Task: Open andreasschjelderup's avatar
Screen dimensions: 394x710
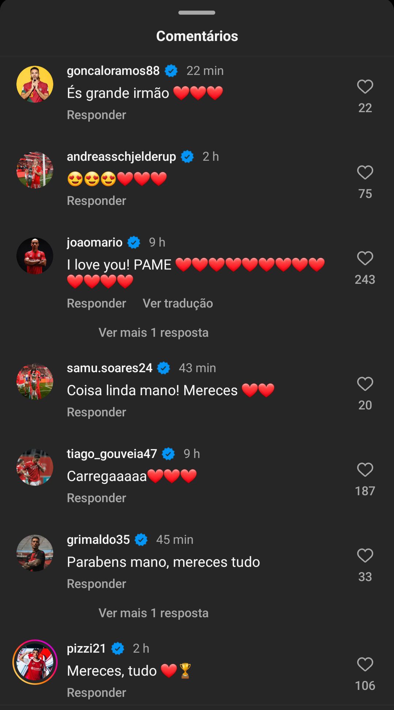Action: (35, 170)
